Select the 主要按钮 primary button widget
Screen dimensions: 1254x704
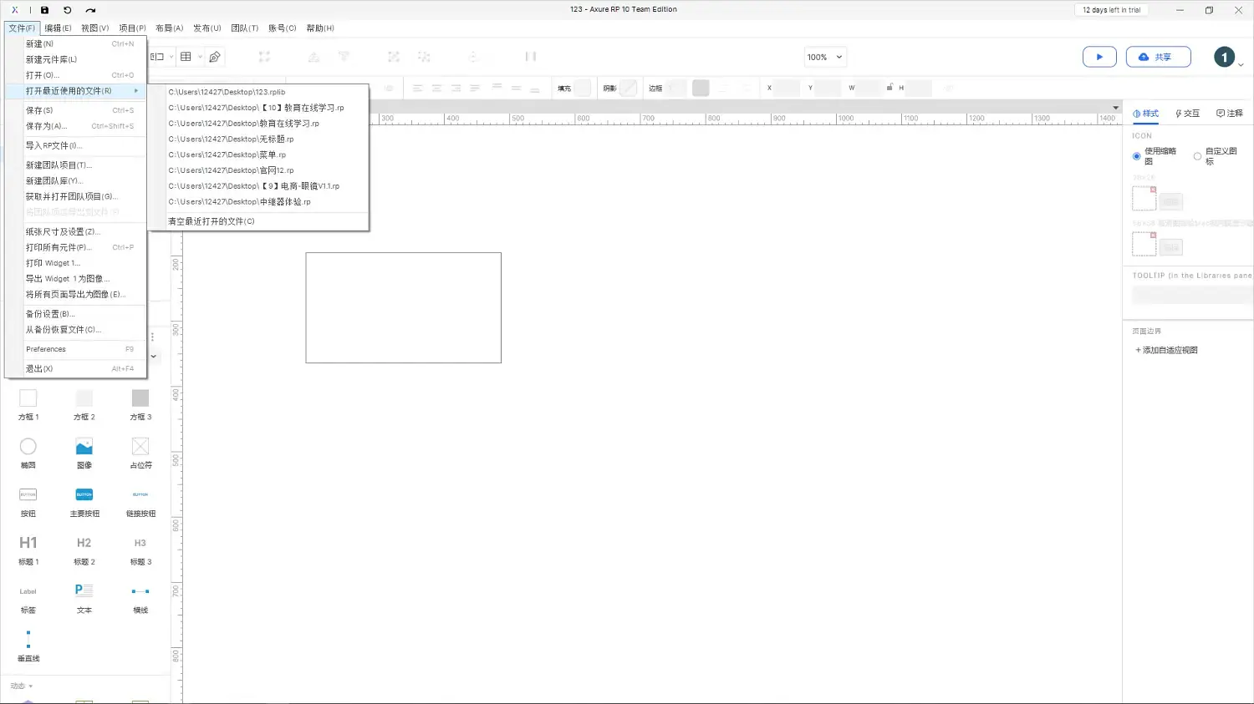pyautogui.click(x=84, y=500)
